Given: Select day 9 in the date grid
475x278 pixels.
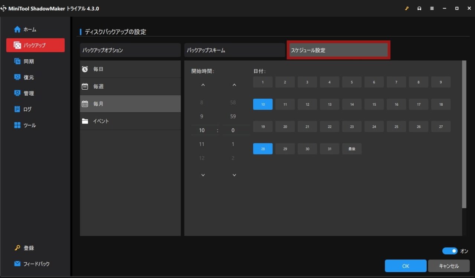Looking at the screenshot, I should coord(441,82).
